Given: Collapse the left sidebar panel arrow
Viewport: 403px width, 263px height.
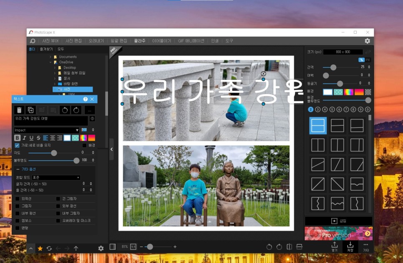Looking at the screenshot, I should pyautogui.click(x=111, y=149).
